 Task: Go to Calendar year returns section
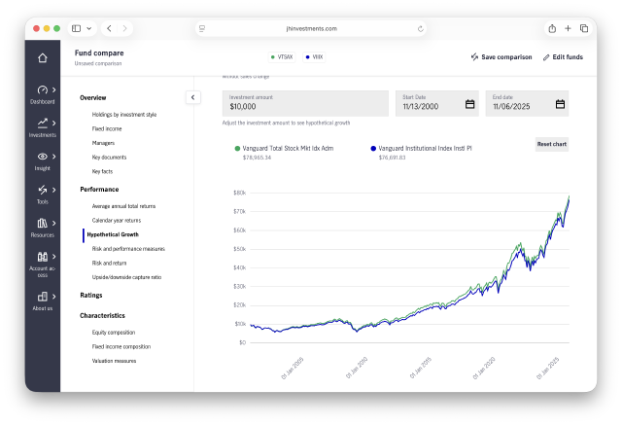tap(116, 220)
